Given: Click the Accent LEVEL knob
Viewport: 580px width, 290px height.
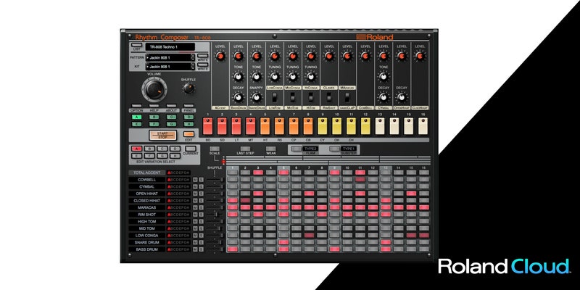Looking at the screenshot, I should (220, 54).
